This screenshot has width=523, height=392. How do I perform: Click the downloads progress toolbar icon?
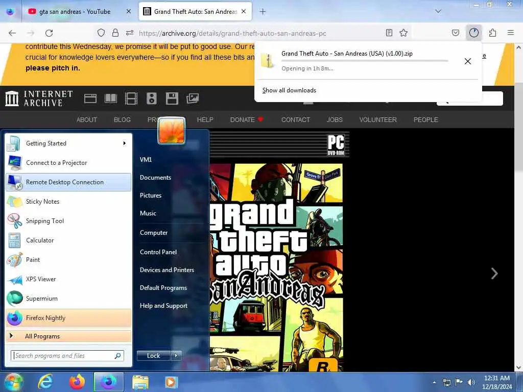474,33
